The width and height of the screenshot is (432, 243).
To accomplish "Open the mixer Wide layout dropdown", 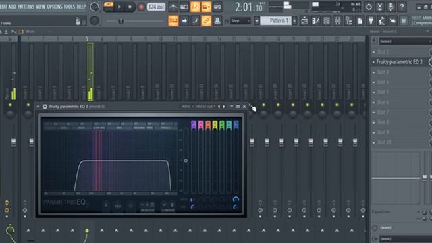I will click(38, 32).
